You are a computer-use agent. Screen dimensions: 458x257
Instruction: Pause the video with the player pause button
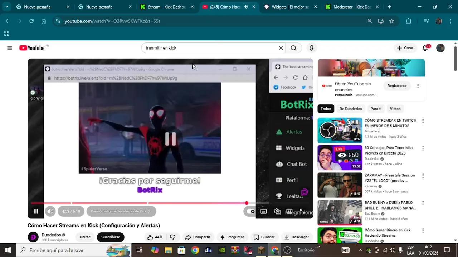coord(36,211)
